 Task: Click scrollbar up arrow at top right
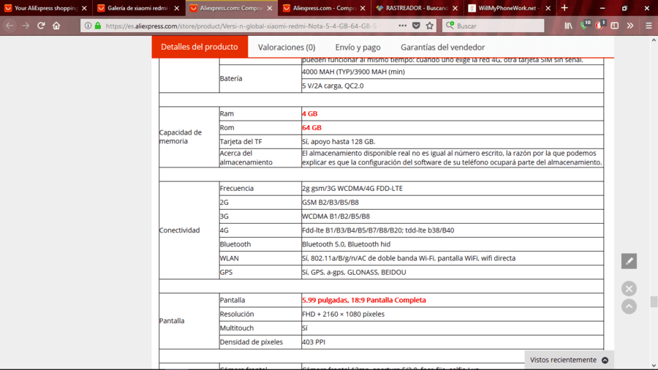click(654, 40)
